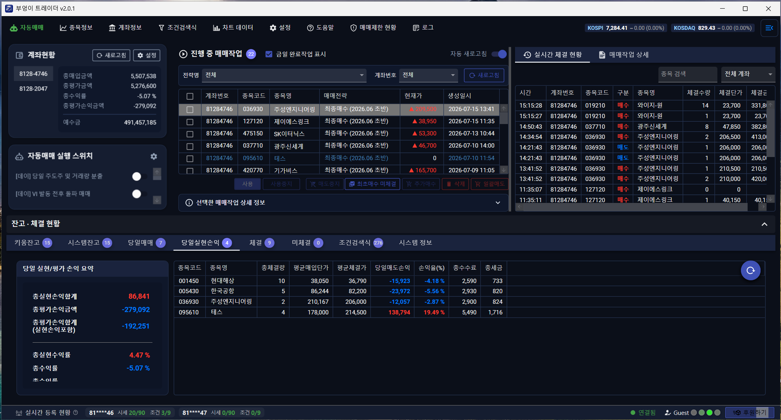Click the help icon next to 실시간 등록 현황

(x=76, y=413)
